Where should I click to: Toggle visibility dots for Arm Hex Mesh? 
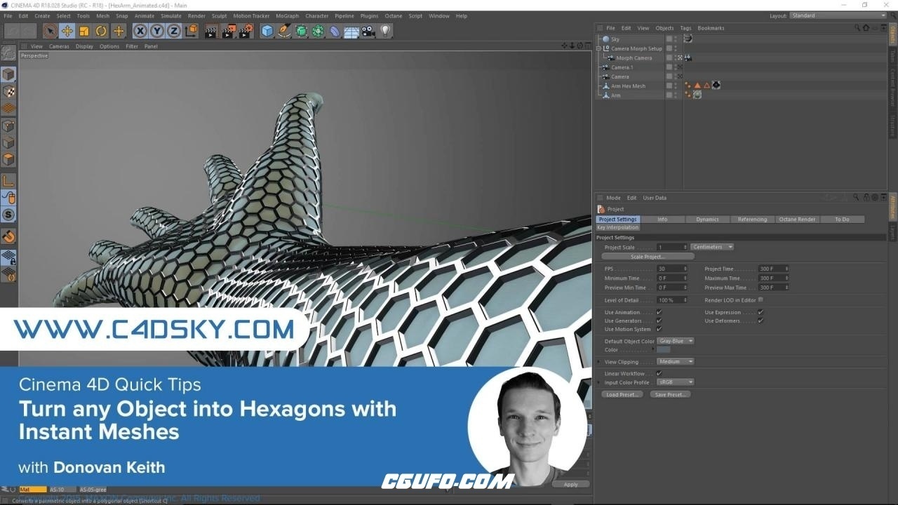pyautogui.click(x=676, y=86)
